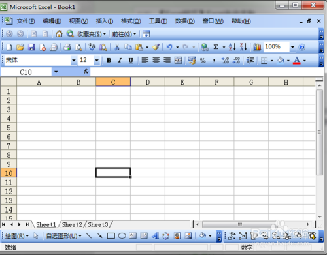Toggle italic formatting
Viewport: 327px width, 255px height.
click(x=120, y=61)
